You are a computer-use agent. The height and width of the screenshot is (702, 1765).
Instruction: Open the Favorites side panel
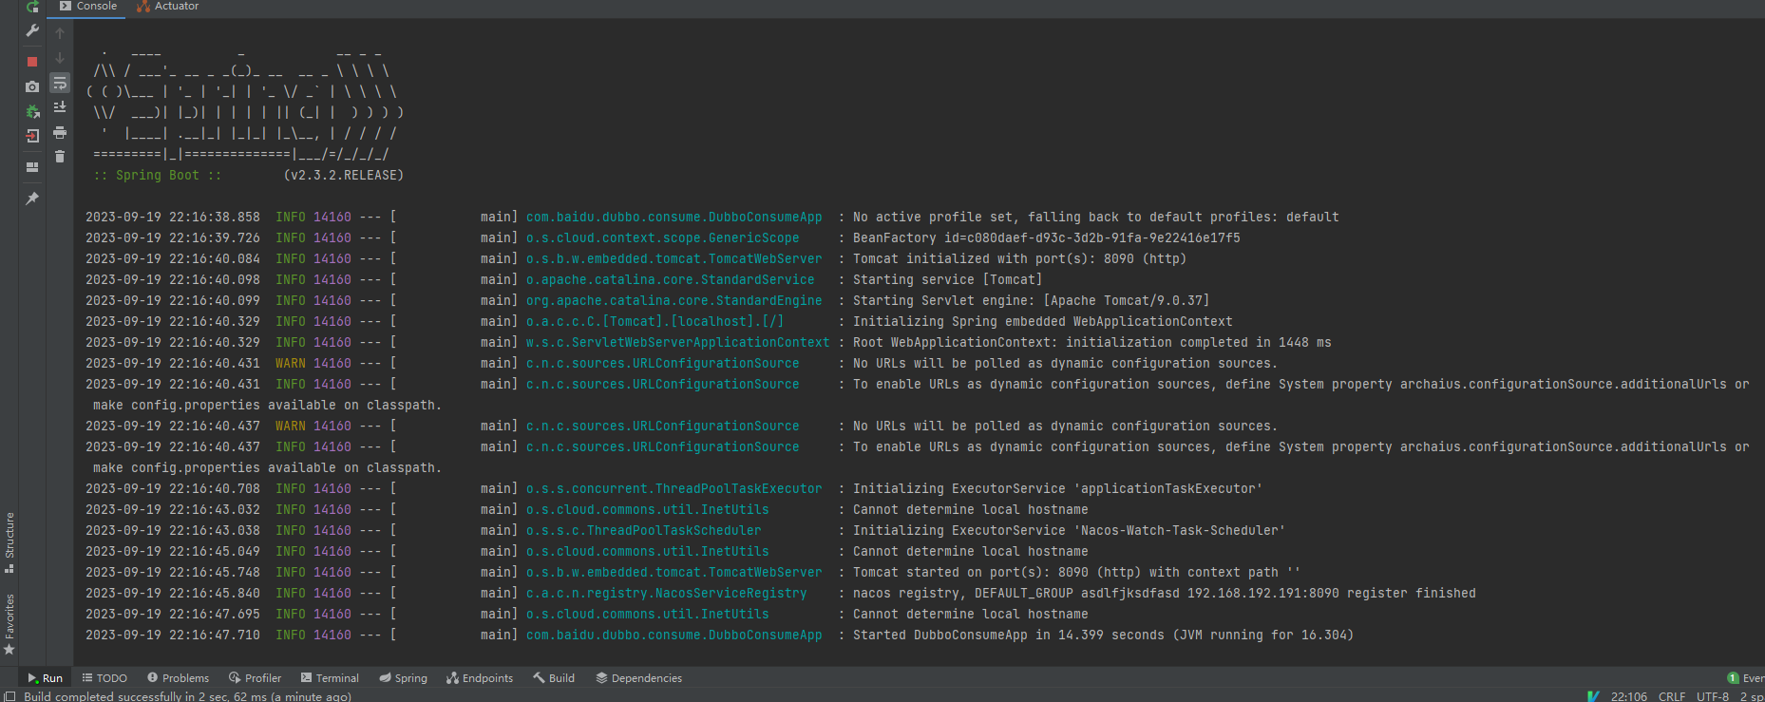click(9, 624)
